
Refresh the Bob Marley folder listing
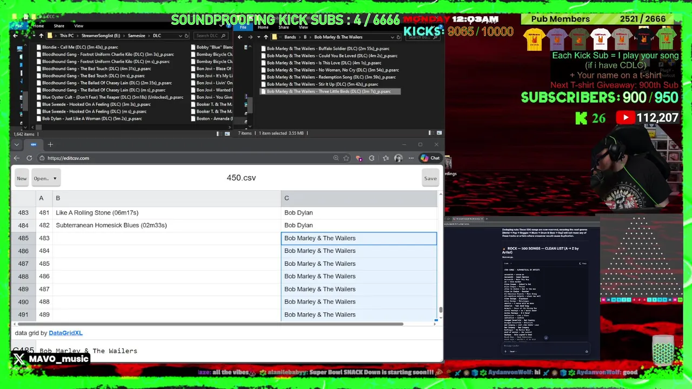point(398,37)
